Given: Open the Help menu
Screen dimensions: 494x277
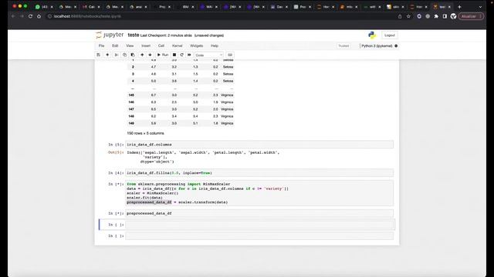Looking at the screenshot, I should [215, 46].
